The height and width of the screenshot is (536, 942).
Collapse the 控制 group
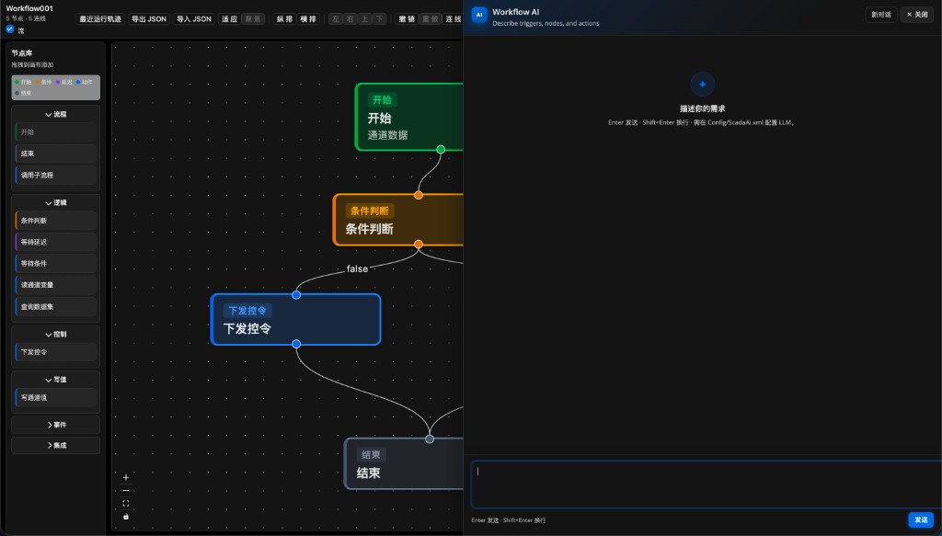click(x=55, y=335)
